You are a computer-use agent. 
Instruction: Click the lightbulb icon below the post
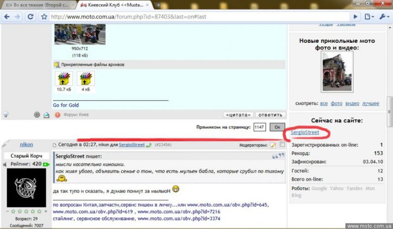(6, 115)
